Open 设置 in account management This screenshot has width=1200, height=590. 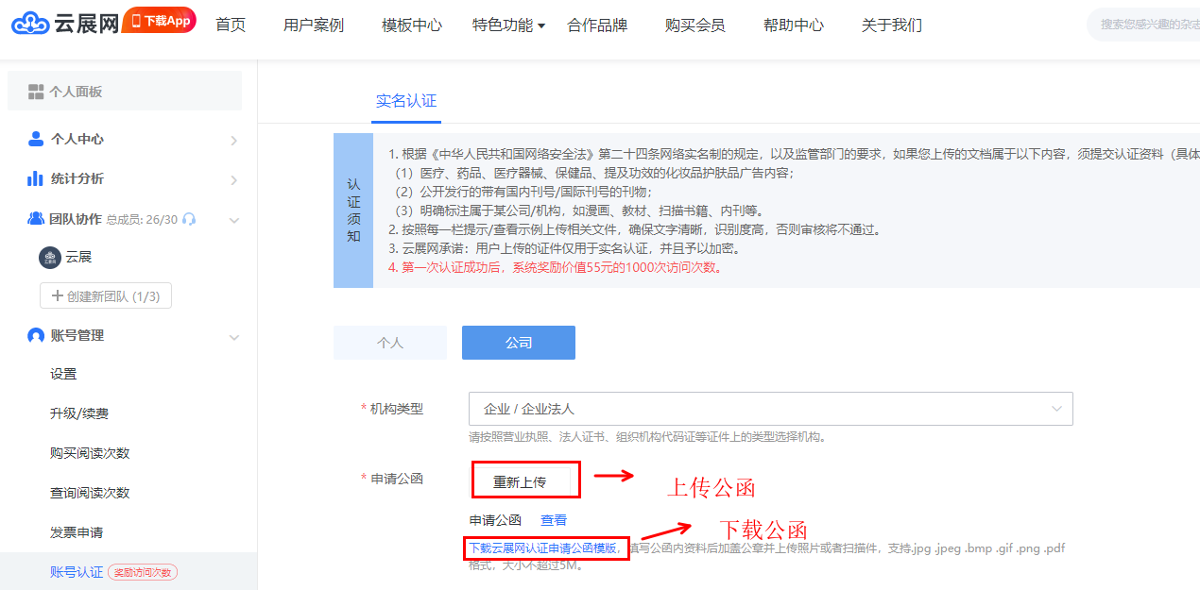(x=63, y=374)
